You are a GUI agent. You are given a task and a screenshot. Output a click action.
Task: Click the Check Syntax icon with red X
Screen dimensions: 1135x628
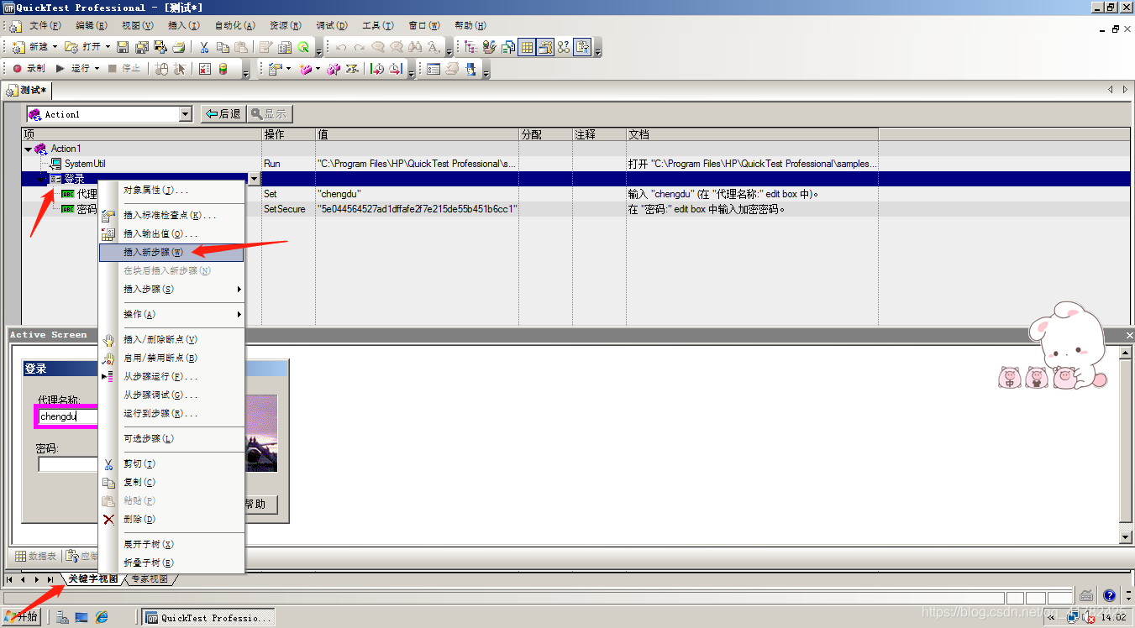click(x=205, y=69)
